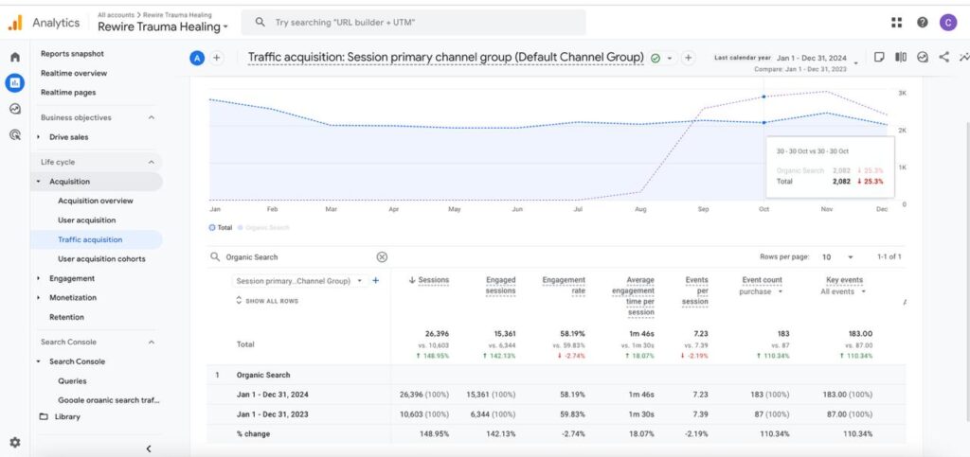Viewport: 970px width, 457px height.
Task: Open the Explore icon in the left rail
Action: click(15, 109)
